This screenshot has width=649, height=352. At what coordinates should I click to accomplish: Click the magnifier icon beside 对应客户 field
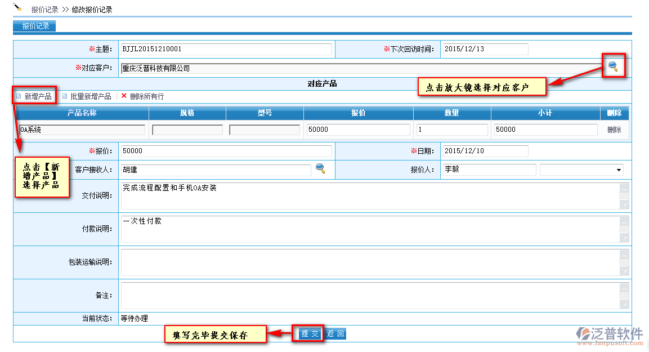pyautogui.click(x=614, y=66)
